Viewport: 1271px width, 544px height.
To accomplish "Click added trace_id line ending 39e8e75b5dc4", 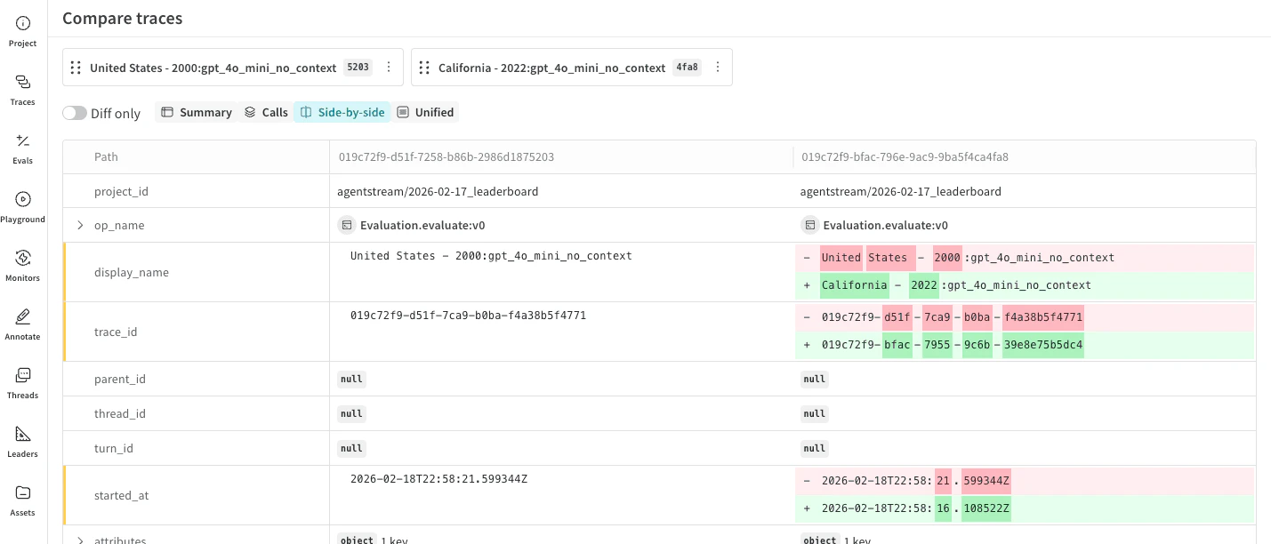I will [1025, 345].
